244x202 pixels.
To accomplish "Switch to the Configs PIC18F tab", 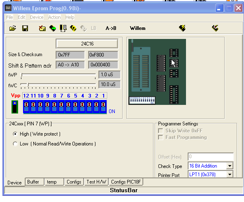I will point(126,182).
